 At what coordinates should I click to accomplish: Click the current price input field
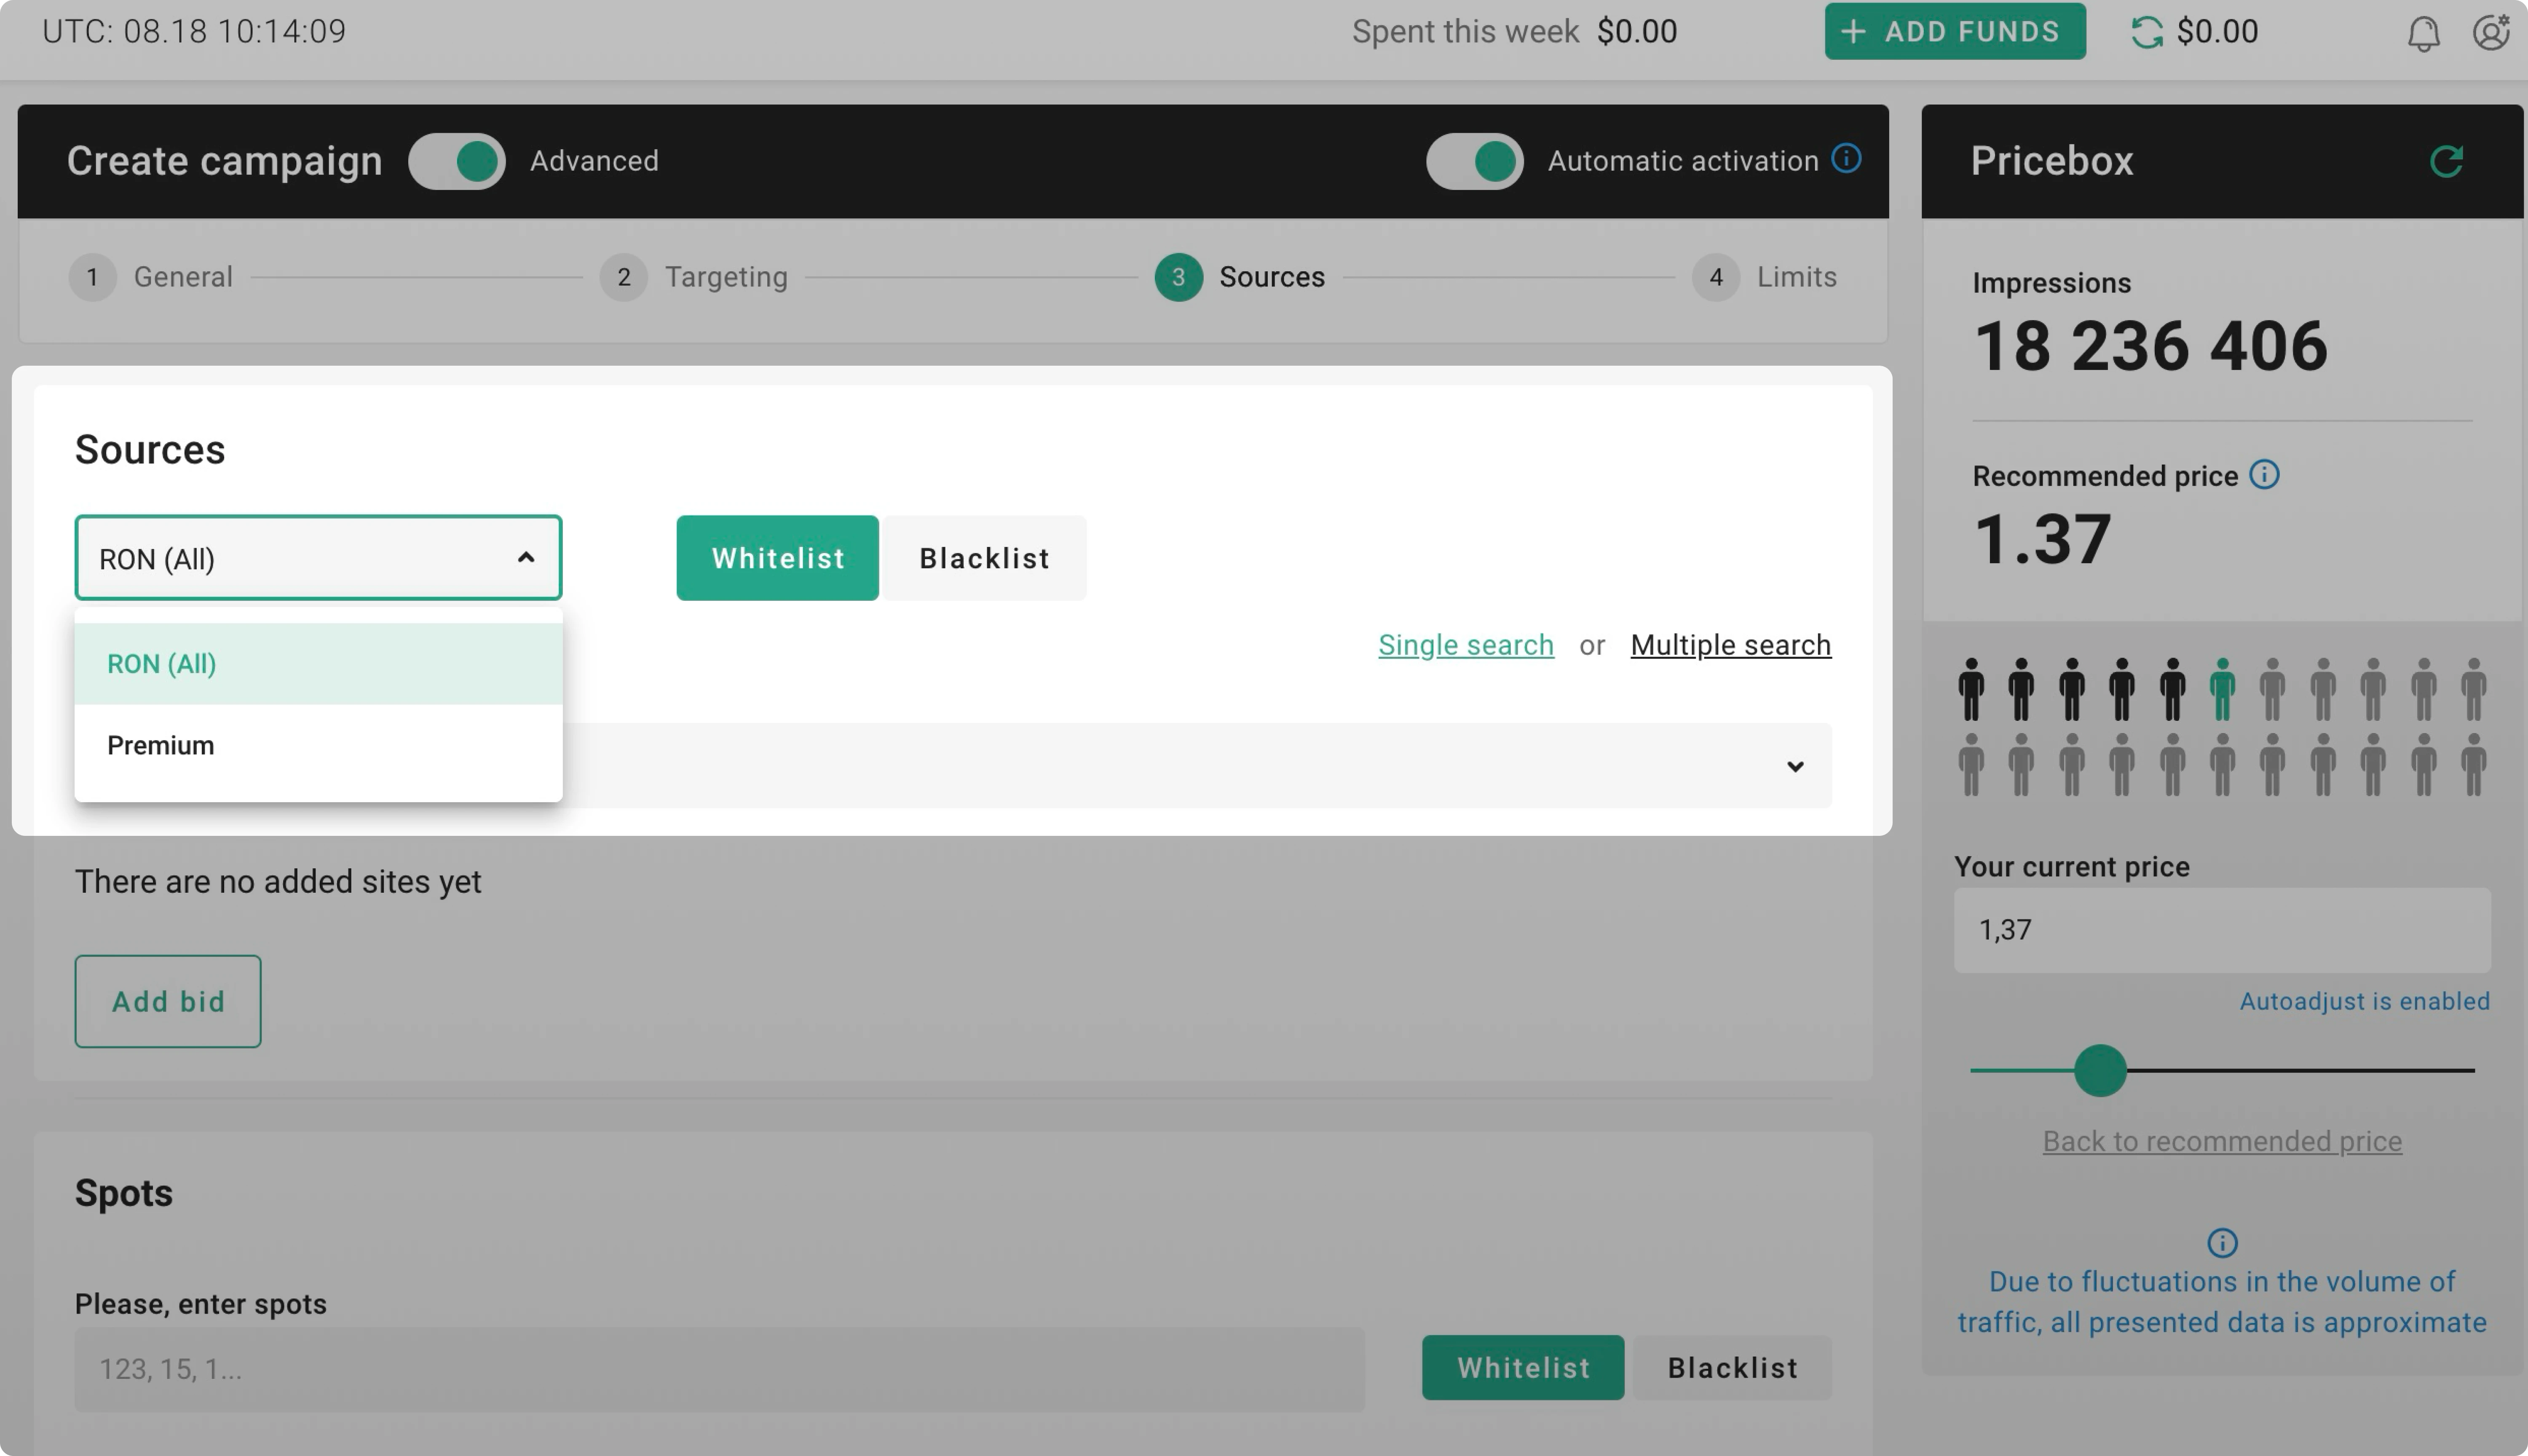coord(2222,930)
